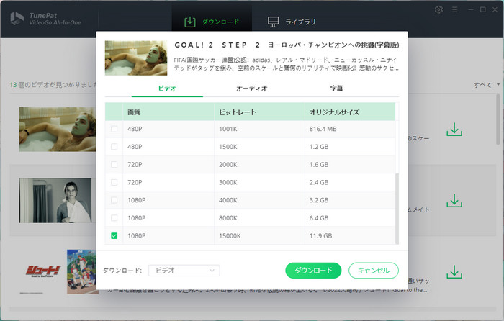Viewport: 504px width, 321px height.
Task: Click the 画質 column header
Action: (x=168, y=112)
